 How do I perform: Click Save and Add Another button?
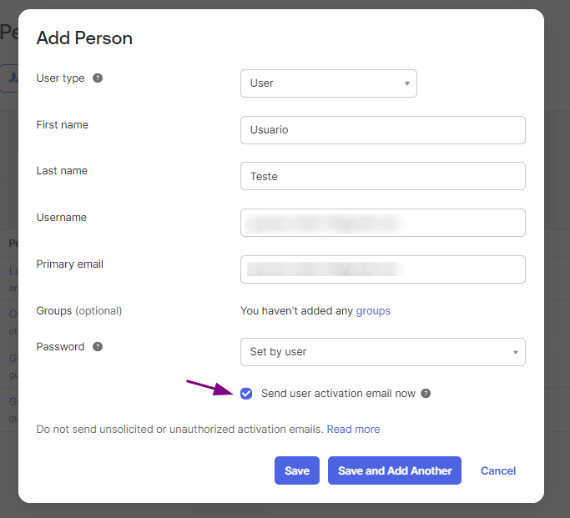coord(395,470)
